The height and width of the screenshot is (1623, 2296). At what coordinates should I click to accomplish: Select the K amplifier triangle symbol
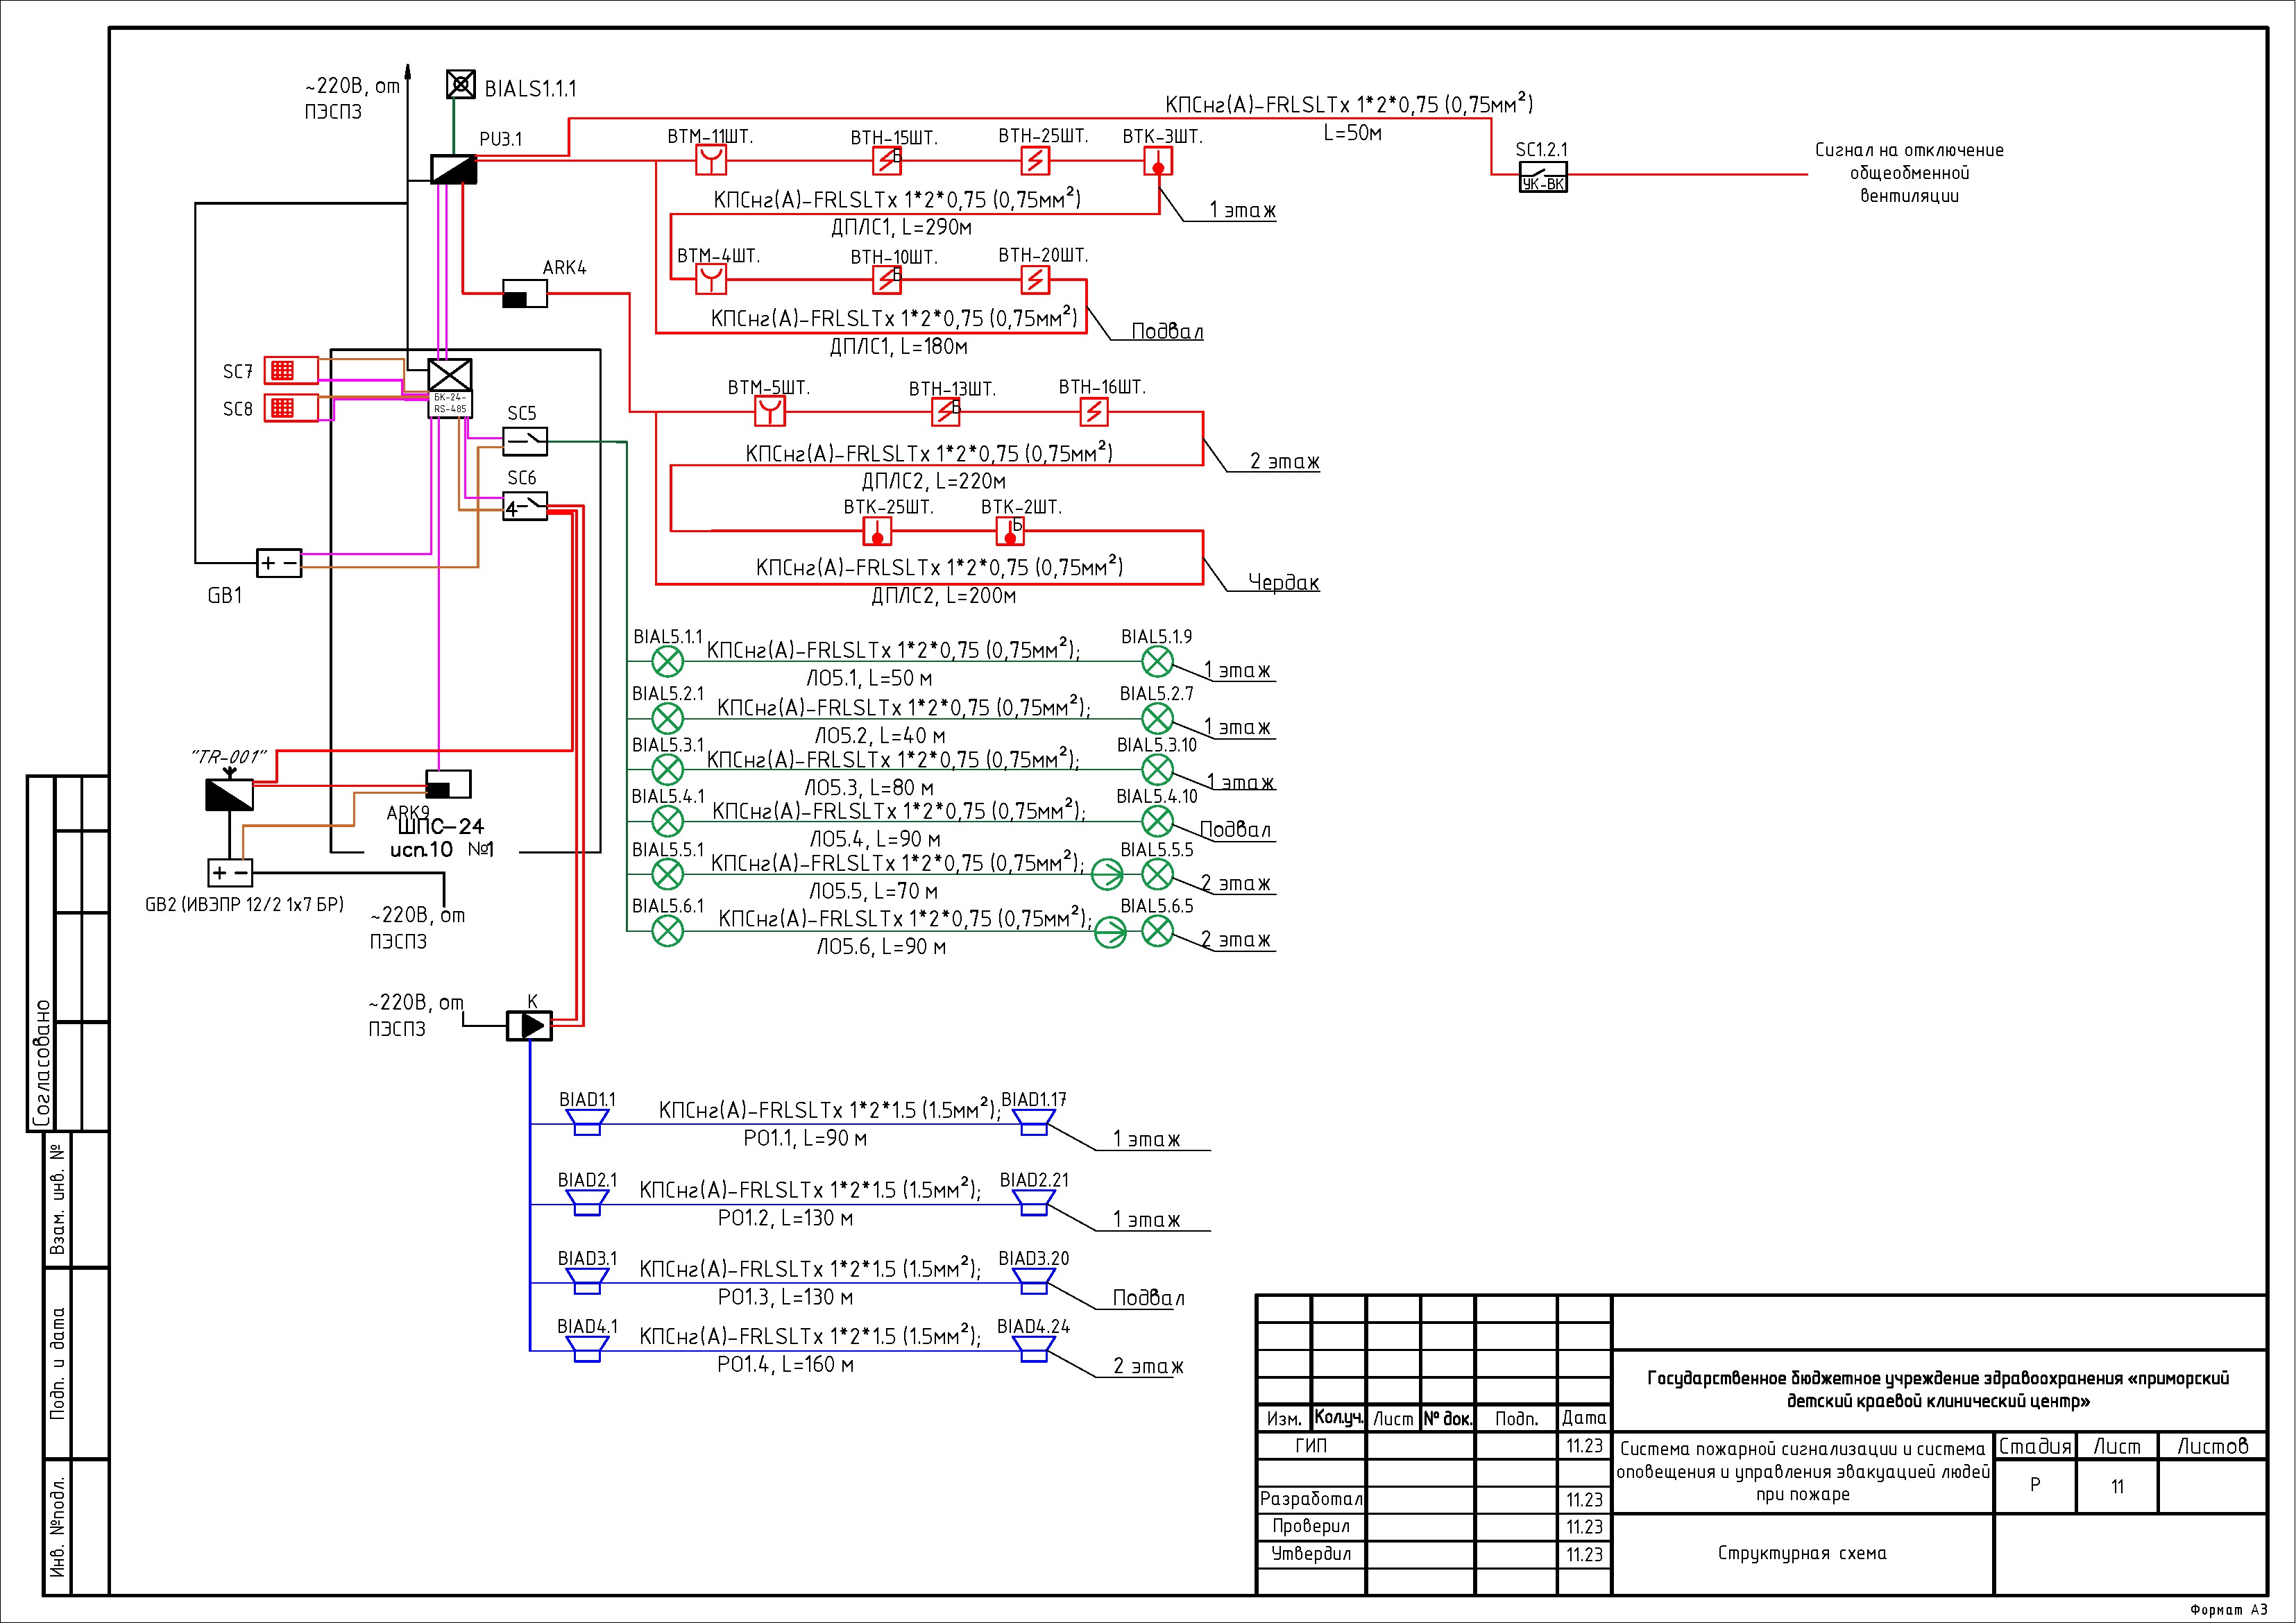pos(529,1025)
